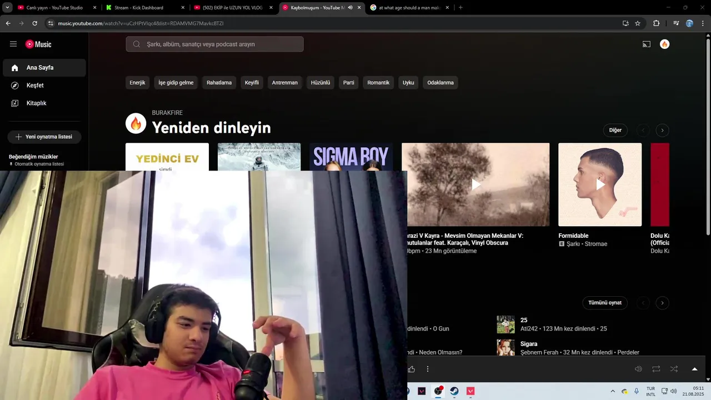Open the tab search dropdown

tap(7, 8)
